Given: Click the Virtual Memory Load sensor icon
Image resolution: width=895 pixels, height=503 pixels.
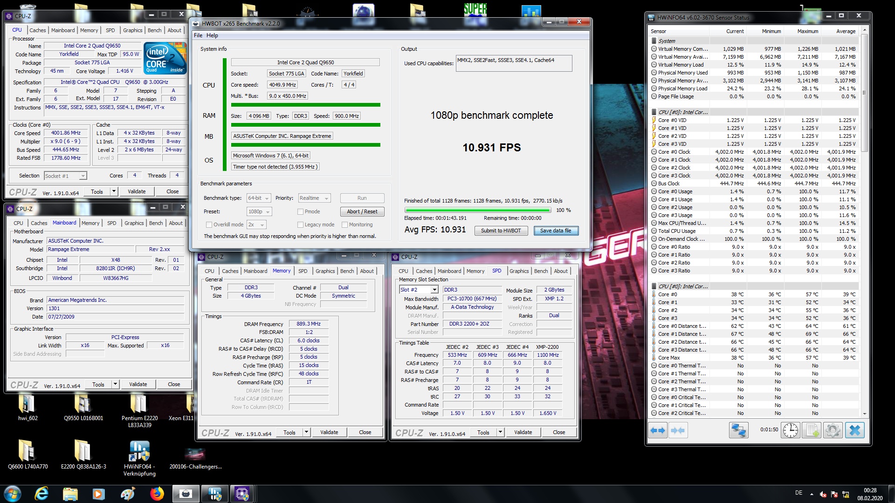Looking at the screenshot, I should click(654, 65).
